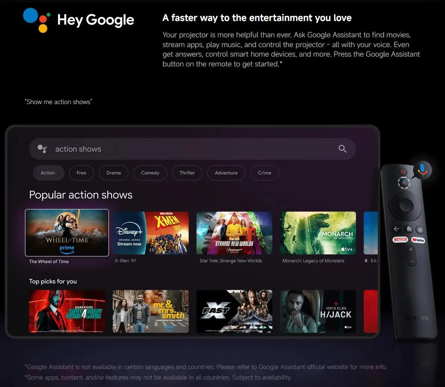Screen dimensions: 445x387
Task: Tap the red power button on remote
Action: [403, 171]
